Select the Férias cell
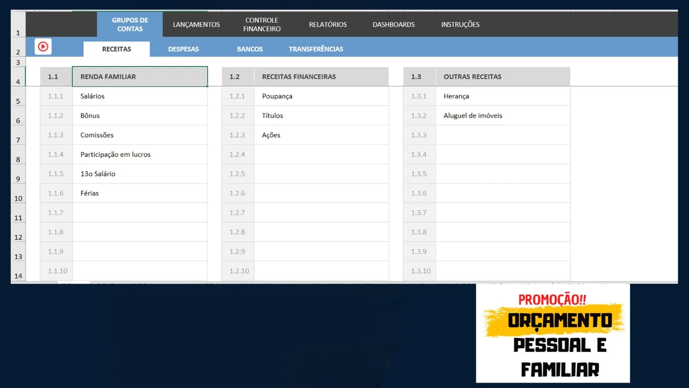 140,194
